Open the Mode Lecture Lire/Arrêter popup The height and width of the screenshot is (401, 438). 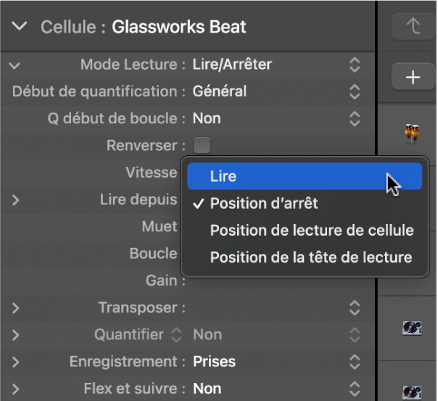click(276, 65)
